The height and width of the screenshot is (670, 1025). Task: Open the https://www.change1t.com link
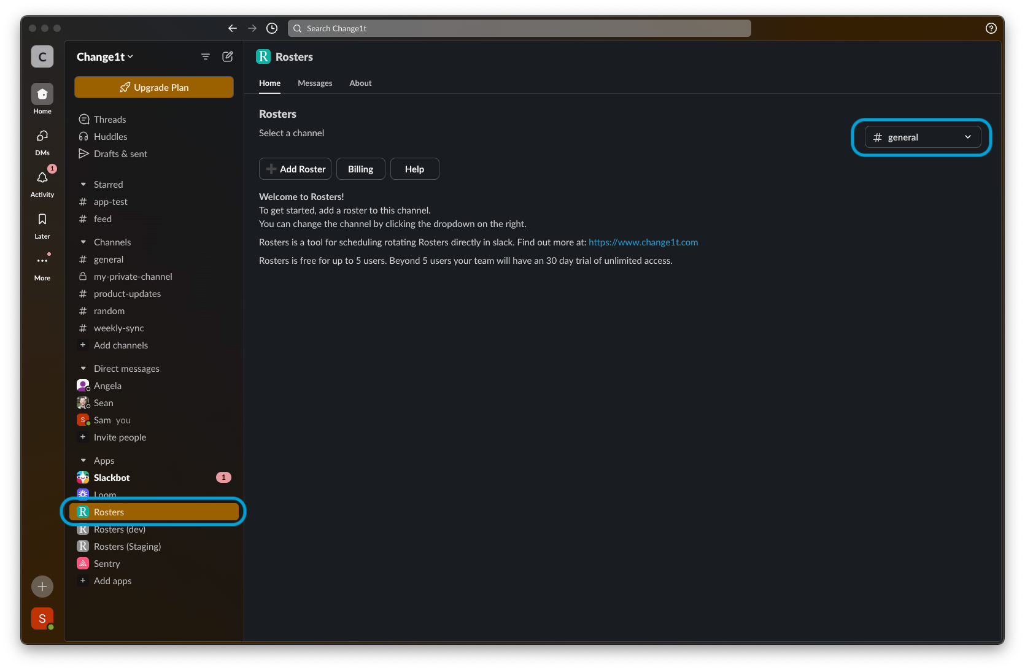[643, 242]
